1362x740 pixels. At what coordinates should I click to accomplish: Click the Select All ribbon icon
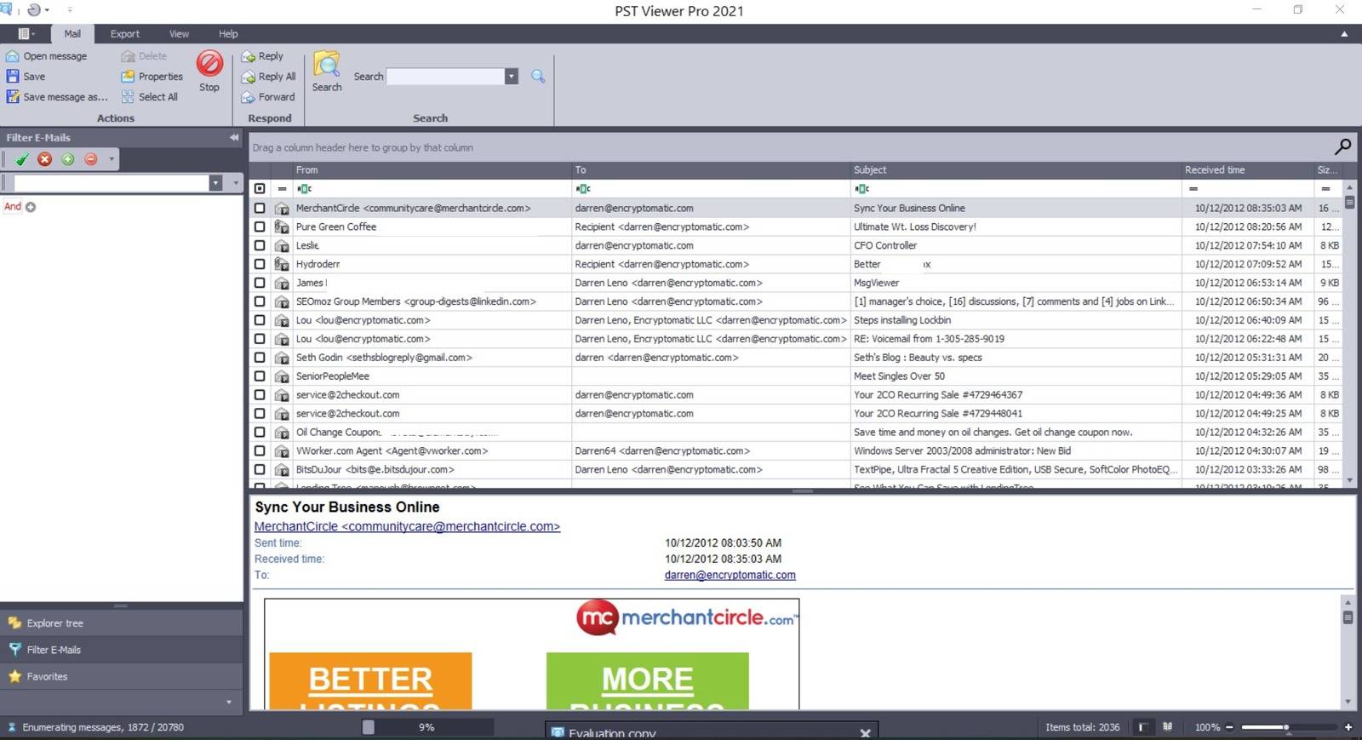[128, 97]
